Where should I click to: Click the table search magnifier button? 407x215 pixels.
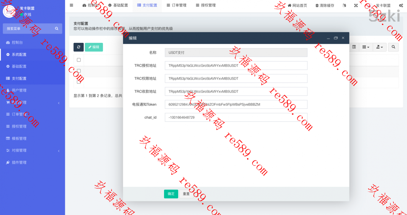393,47
